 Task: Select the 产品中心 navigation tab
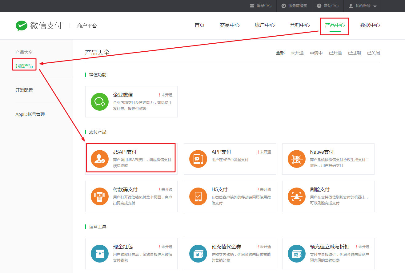[335, 25]
